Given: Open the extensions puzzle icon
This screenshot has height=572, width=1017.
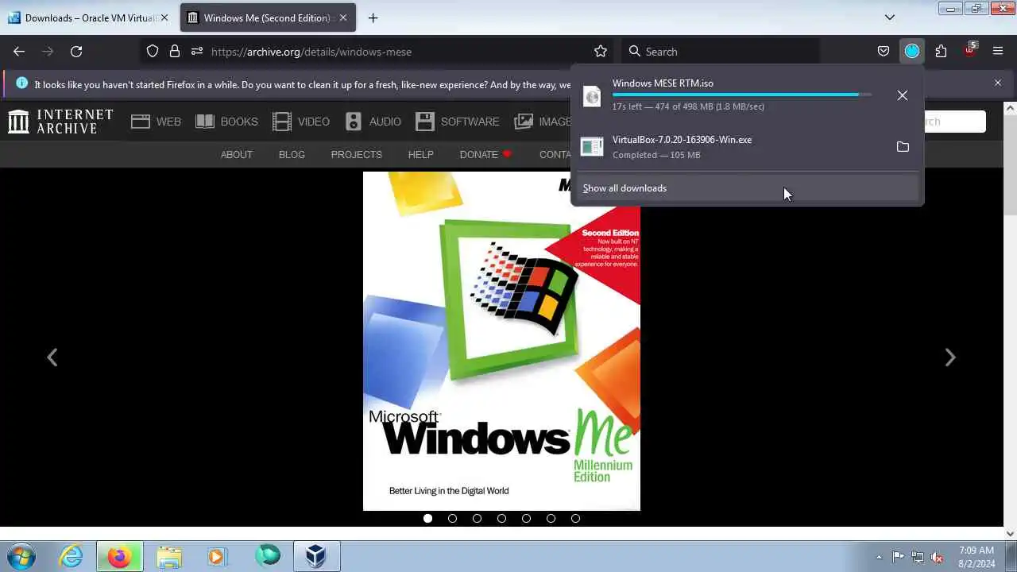Looking at the screenshot, I should 941,51.
